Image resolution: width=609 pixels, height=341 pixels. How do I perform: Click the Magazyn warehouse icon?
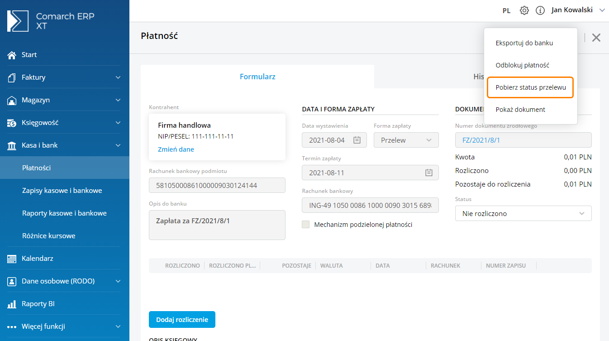coord(12,100)
